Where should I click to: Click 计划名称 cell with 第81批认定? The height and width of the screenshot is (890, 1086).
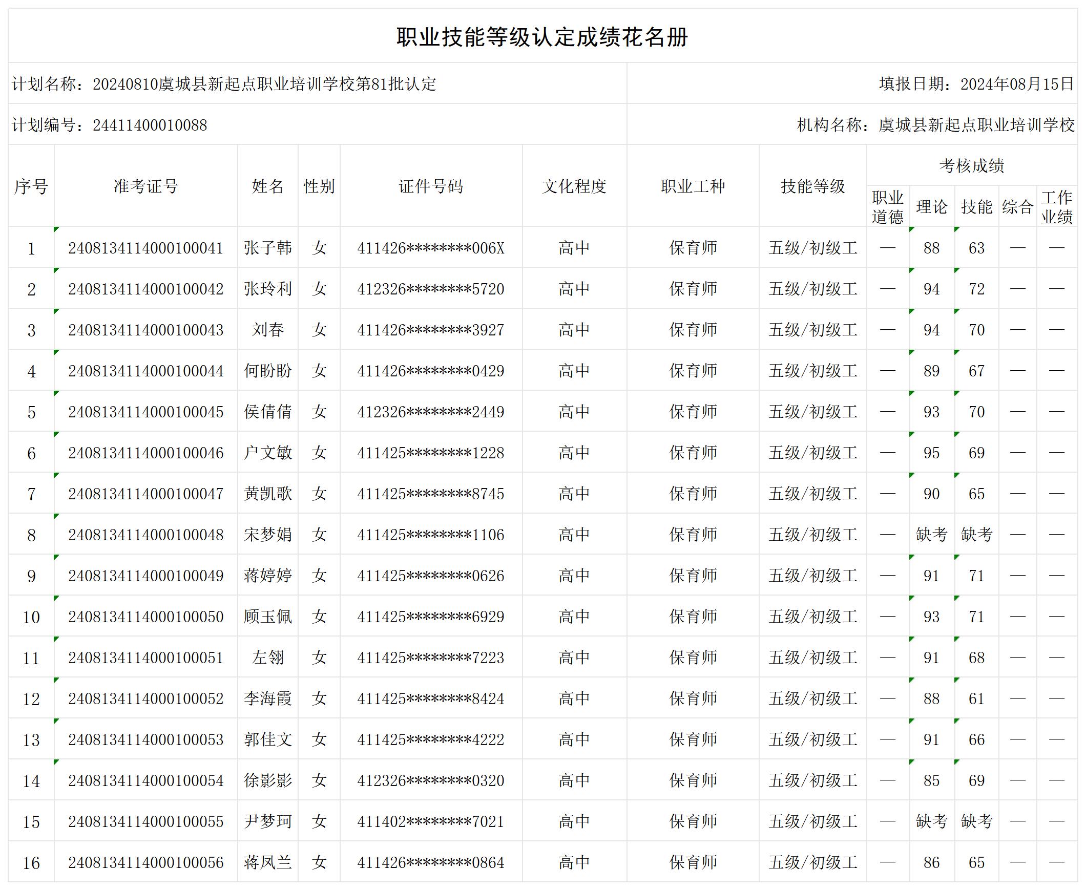point(223,83)
